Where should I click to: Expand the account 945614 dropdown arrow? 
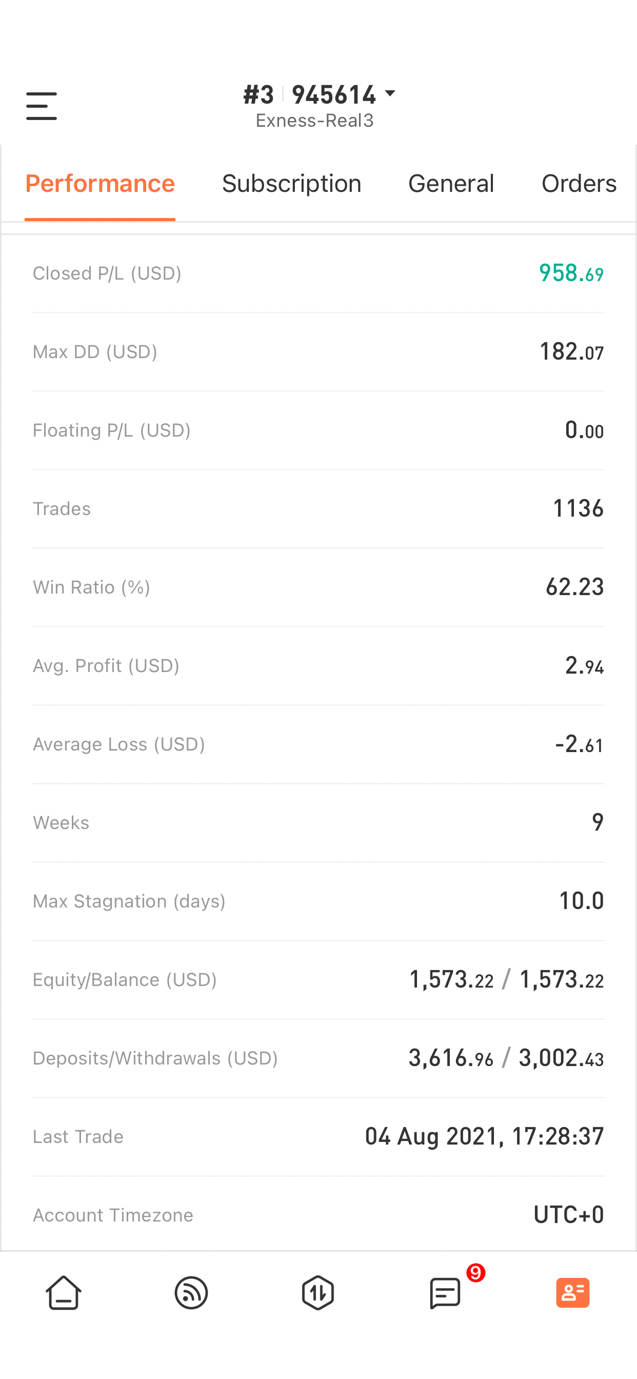point(390,94)
